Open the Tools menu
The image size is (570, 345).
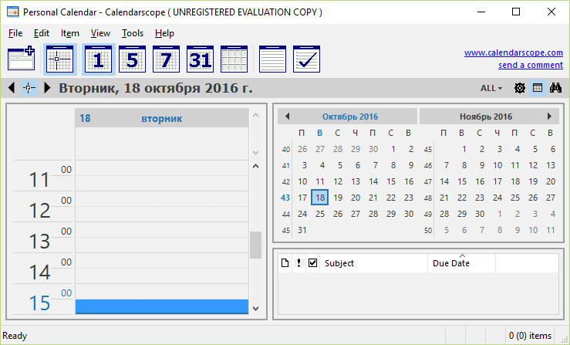[x=133, y=33]
